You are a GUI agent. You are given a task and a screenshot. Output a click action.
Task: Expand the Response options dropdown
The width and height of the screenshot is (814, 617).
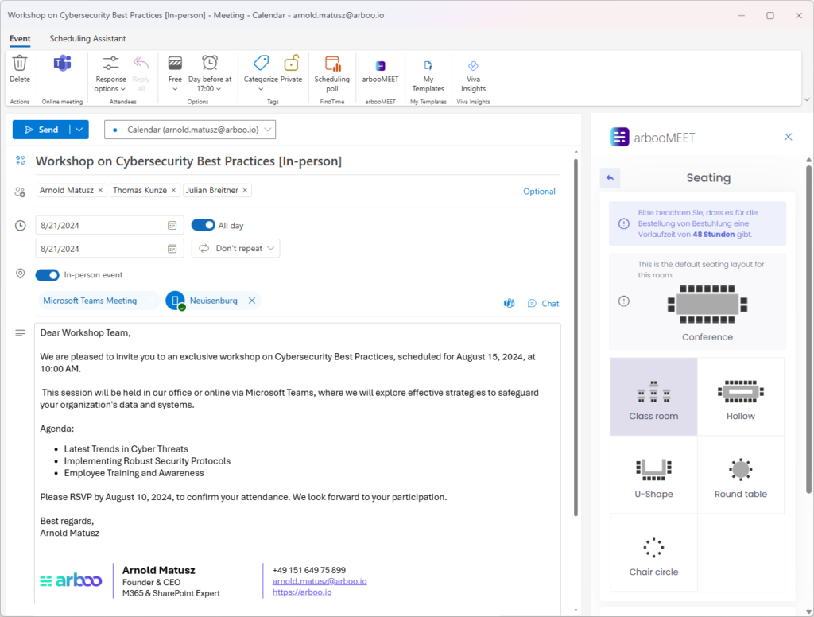click(110, 73)
